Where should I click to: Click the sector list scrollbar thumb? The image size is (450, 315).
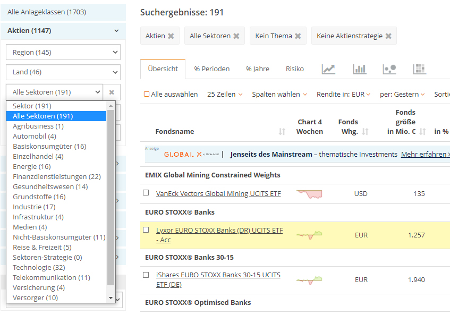[111, 198]
